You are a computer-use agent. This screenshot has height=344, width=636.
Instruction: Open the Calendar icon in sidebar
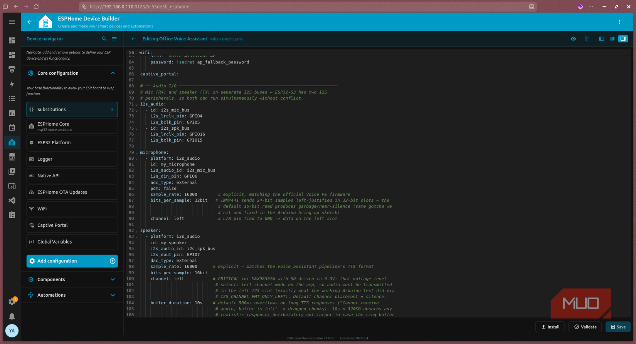(12, 128)
